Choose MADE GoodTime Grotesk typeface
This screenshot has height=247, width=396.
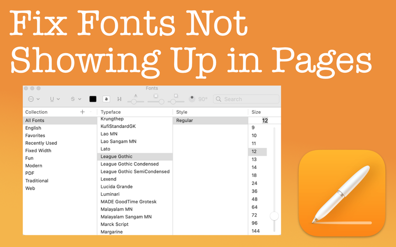(135, 202)
